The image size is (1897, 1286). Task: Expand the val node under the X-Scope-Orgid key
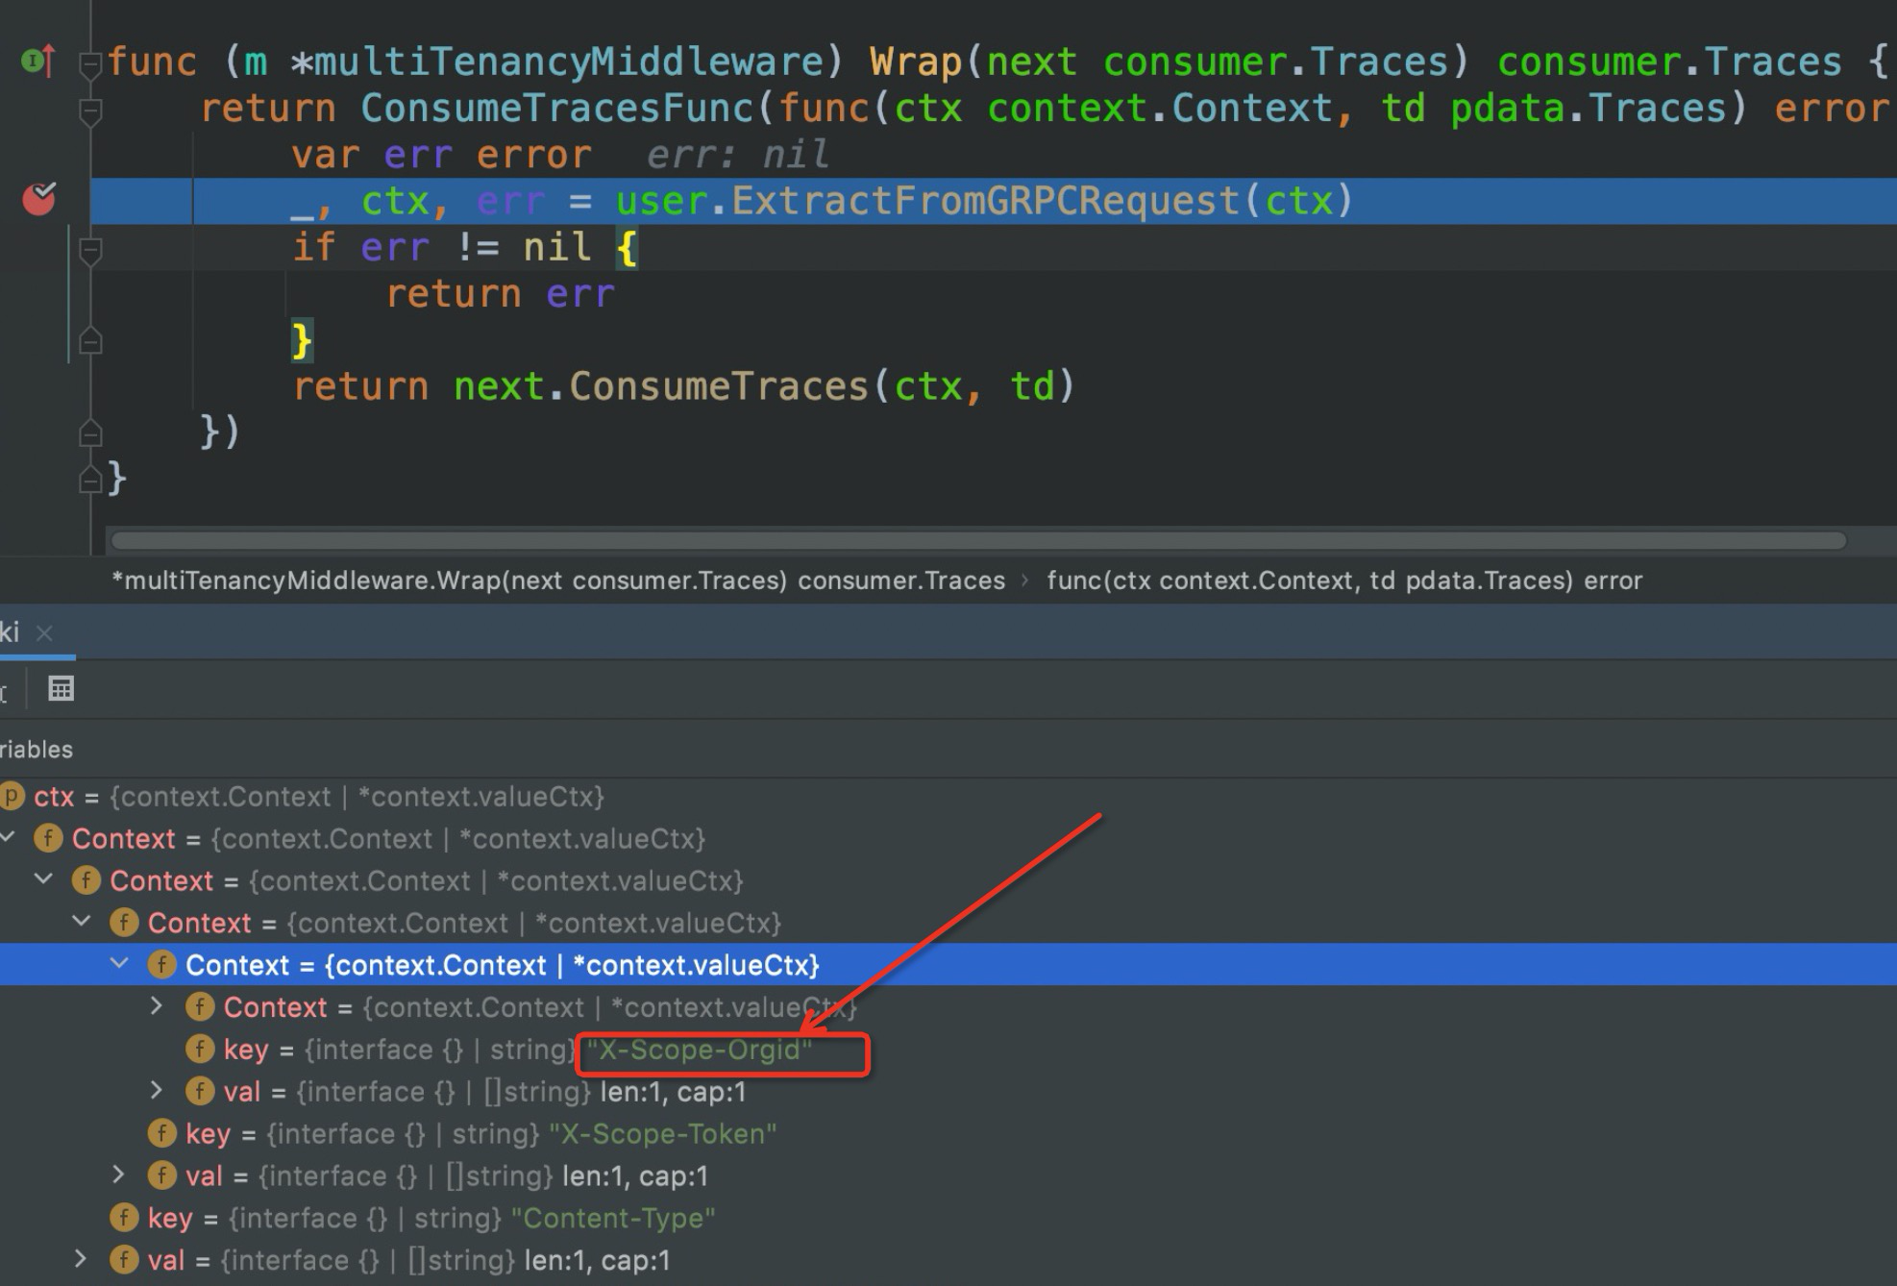(x=158, y=1091)
